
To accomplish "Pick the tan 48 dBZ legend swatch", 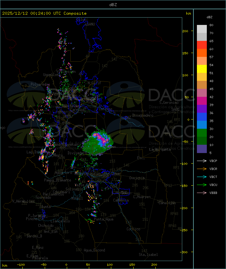I will pyautogui.click(x=202, y=85).
